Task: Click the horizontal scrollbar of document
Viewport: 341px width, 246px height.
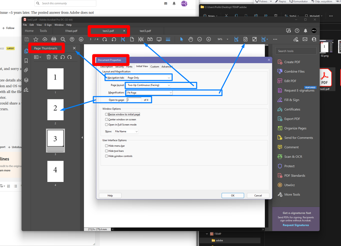Action: point(188,229)
